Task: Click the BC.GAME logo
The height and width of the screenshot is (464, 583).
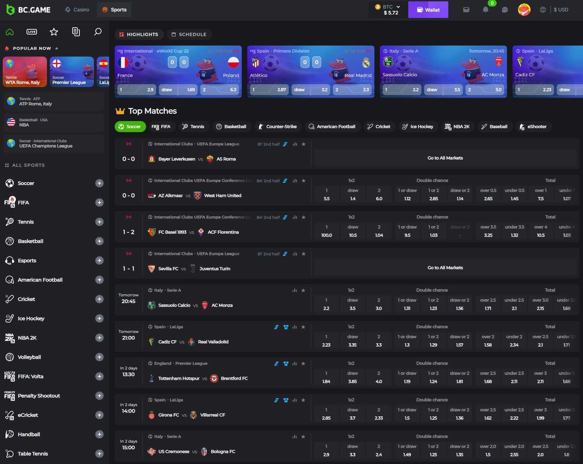Action: pyautogui.click(x=28, y=10)
